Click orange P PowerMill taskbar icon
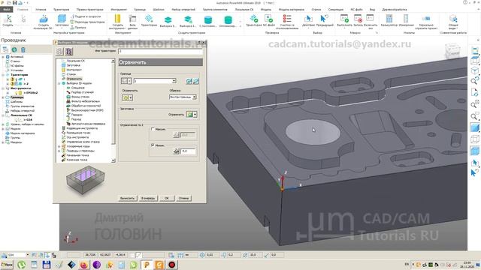Viewport: 481px width, 270px height. 147,265
